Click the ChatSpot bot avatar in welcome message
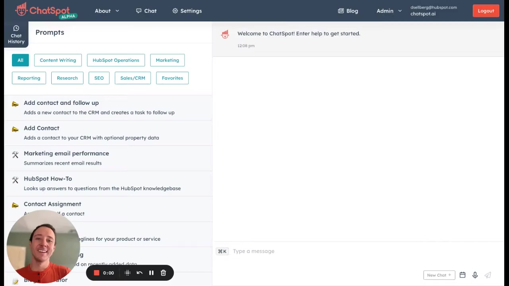This screenshot has height=286, width=509. (225, 35)
